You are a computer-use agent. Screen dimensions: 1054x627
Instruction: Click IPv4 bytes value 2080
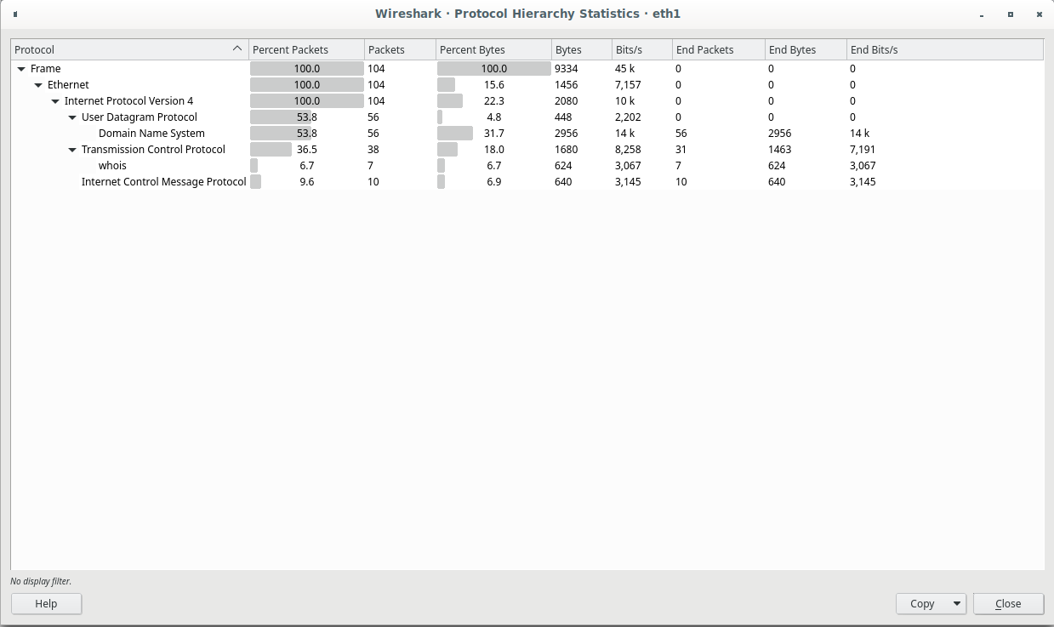pos(566,101)
